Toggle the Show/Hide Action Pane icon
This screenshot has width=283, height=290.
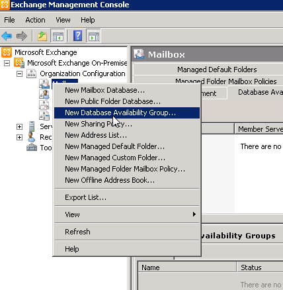pyautogui.click(x=93, y=36)
